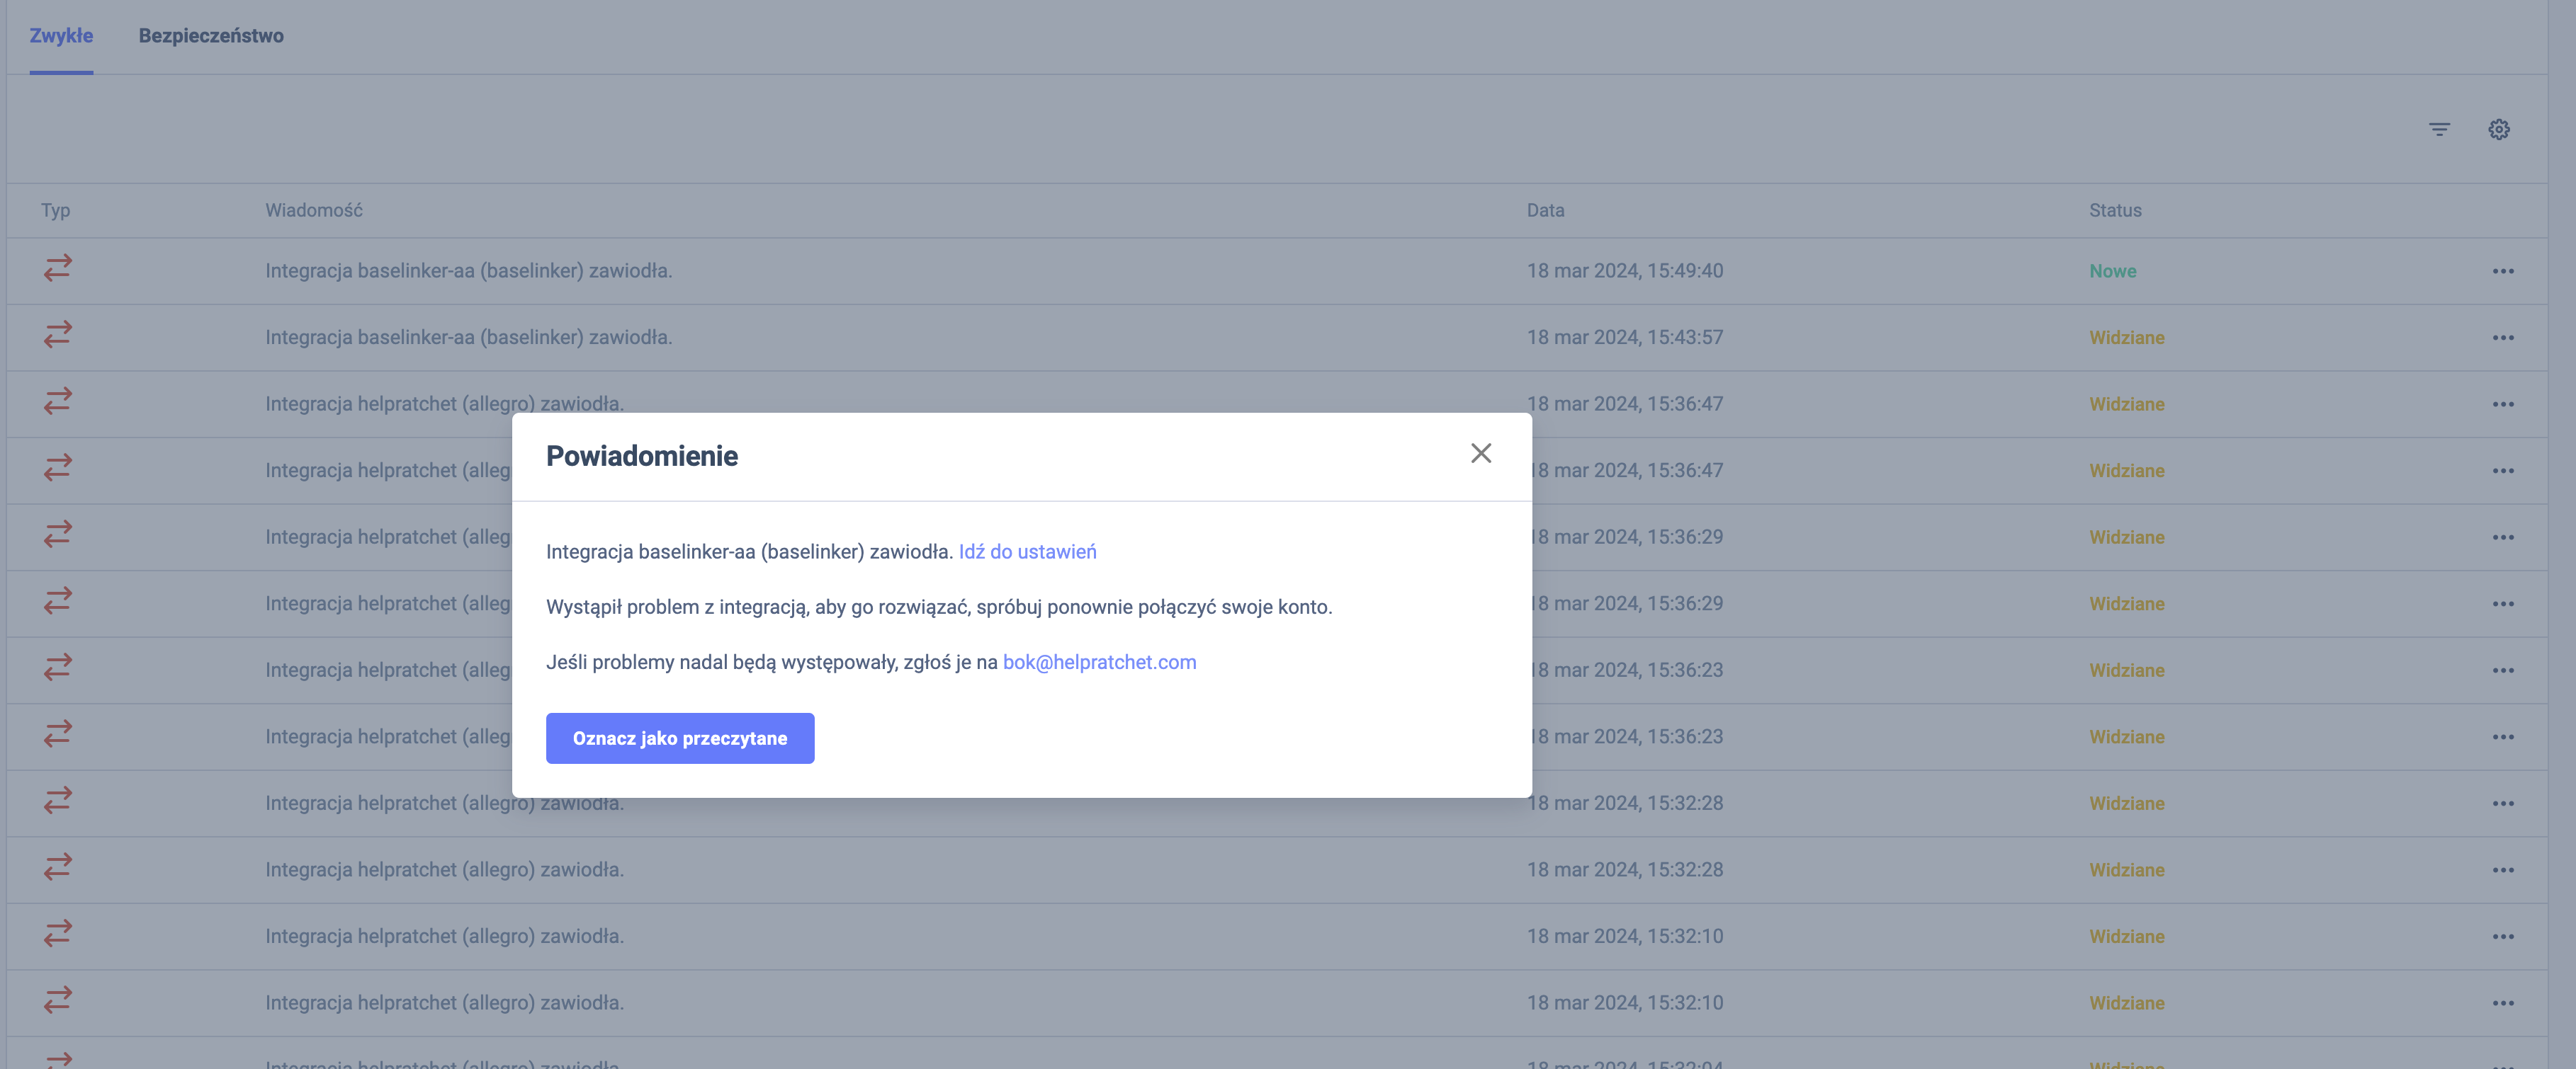Click the Typ column header
Viewport: 2576px width, 1069px height.
[x=55, y=211]
